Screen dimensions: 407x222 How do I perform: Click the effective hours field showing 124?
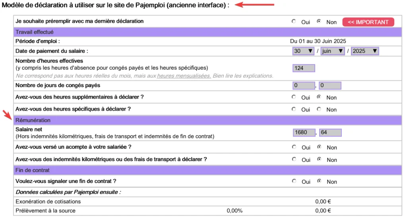304,68
